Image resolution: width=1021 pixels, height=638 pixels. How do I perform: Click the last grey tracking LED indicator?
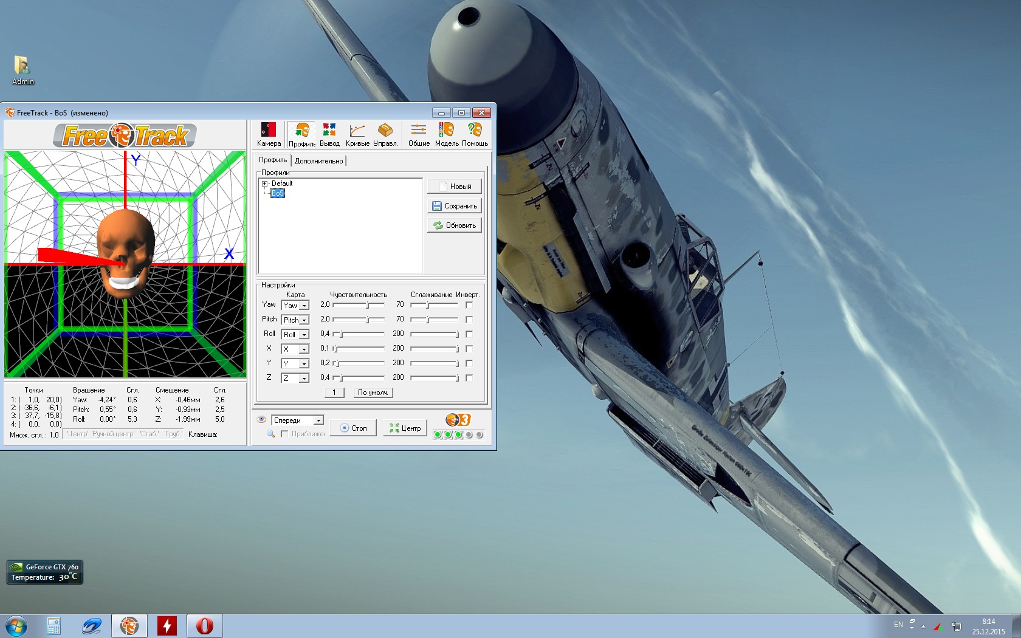pyautogui.click(x=480, y=434)
